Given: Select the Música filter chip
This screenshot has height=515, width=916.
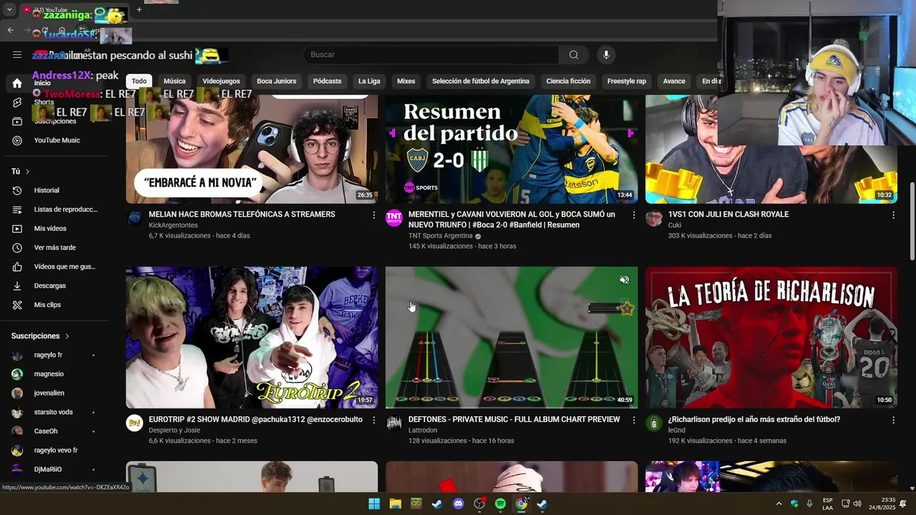Looking at the screenshot, I should point(174,81).
